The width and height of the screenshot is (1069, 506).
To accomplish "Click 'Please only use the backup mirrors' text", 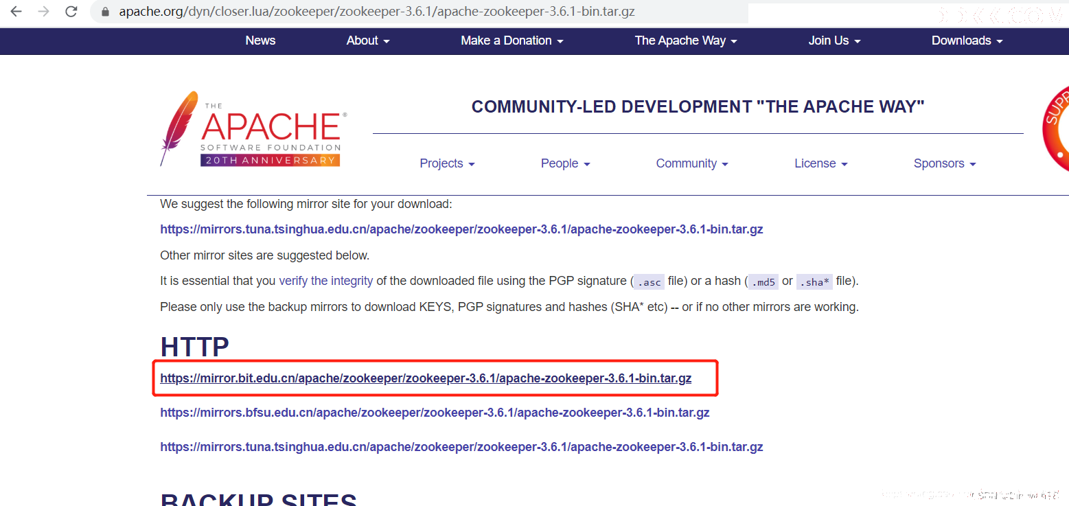I will point(509,307).
